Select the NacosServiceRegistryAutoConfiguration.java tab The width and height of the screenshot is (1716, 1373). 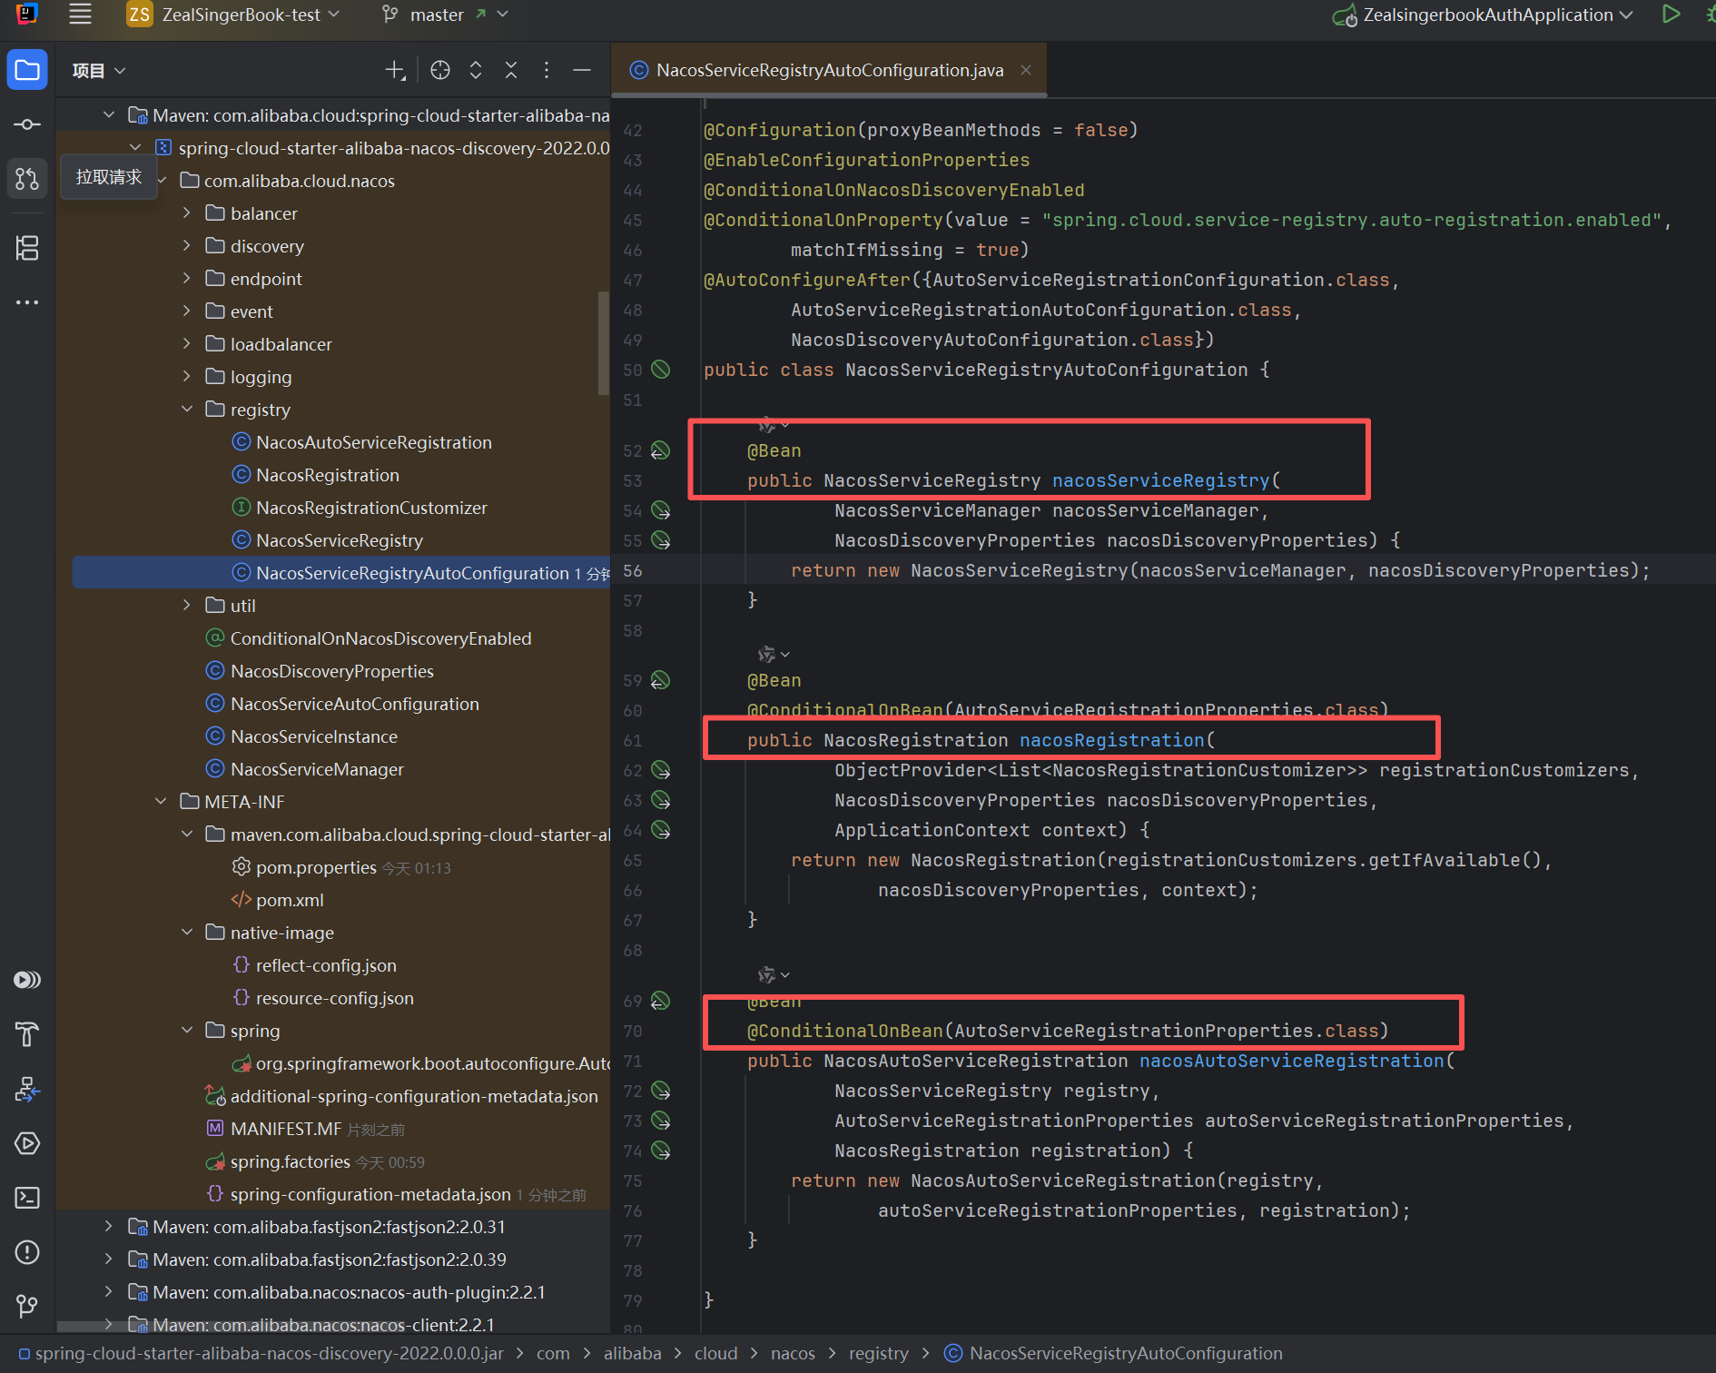(x=829, y=70)
